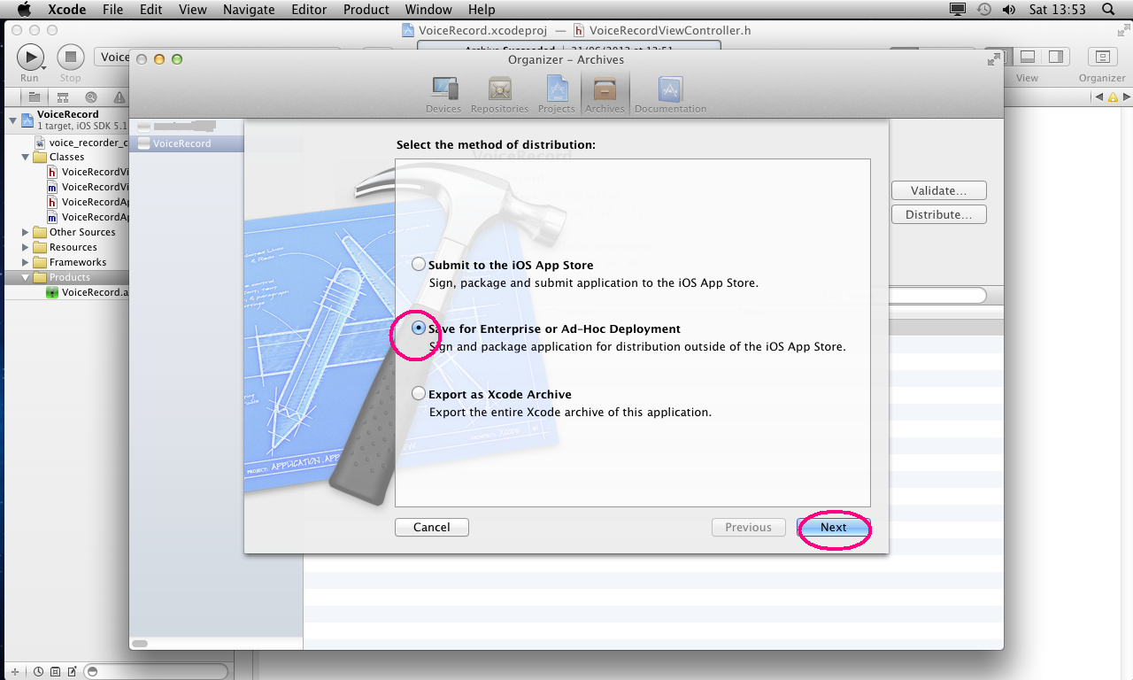The height and width of the screenshot is (680, 1133).
Task: Expand the Other Sources group
Action: pyautogui.click(x=26, y=232)
